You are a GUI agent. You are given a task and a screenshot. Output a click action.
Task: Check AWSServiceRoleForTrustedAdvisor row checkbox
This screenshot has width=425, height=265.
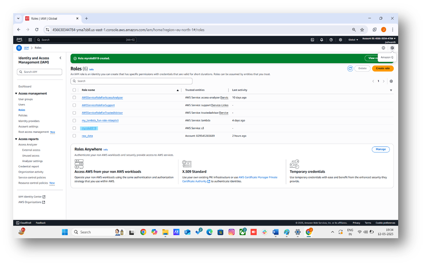(x=74, y=113)
